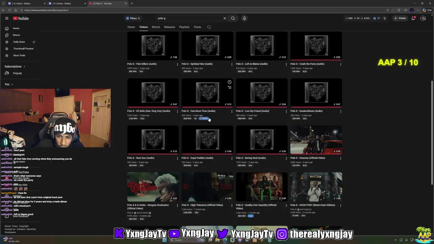Go back in the browser
Viewport: 434px width, 244px height.
point(4,10)
